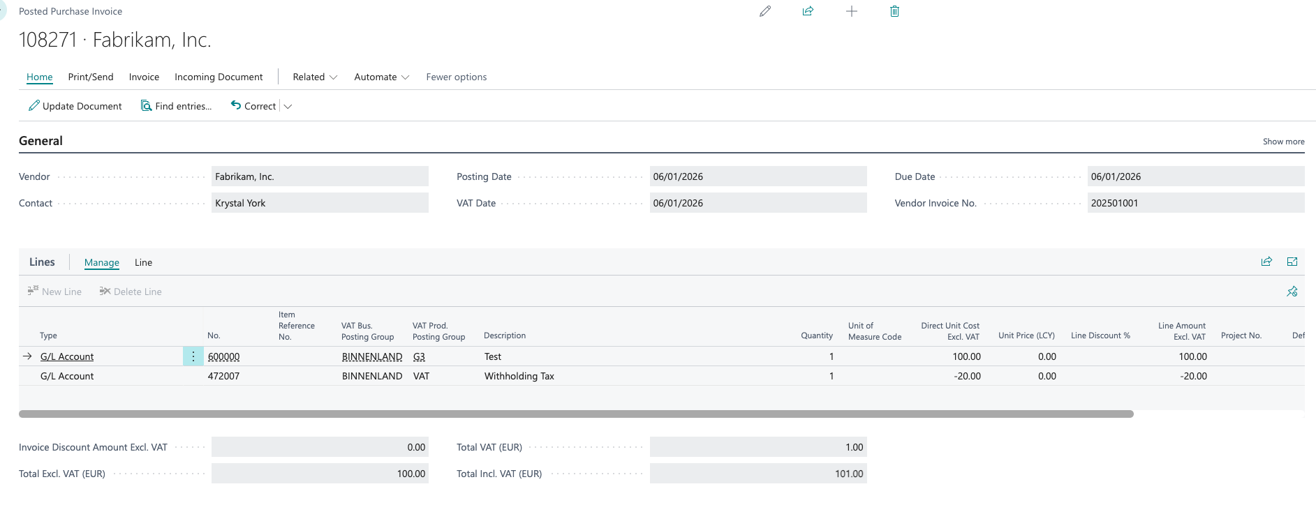The image size is (1316, 505).
Task: Click the Correct action
Action: pos(253,106)
